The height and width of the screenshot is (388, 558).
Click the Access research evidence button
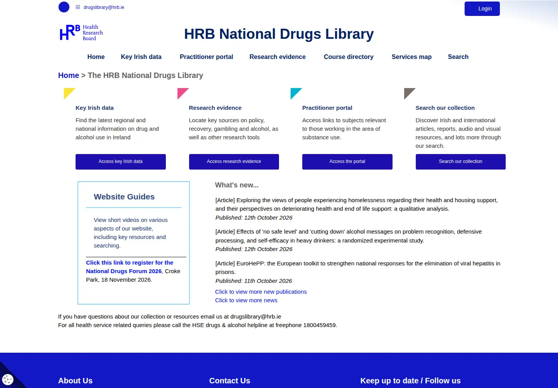[x=234, y=161]
